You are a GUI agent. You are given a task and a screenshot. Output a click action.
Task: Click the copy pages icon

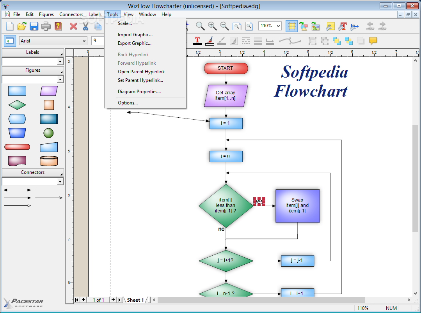click(98, 26)
